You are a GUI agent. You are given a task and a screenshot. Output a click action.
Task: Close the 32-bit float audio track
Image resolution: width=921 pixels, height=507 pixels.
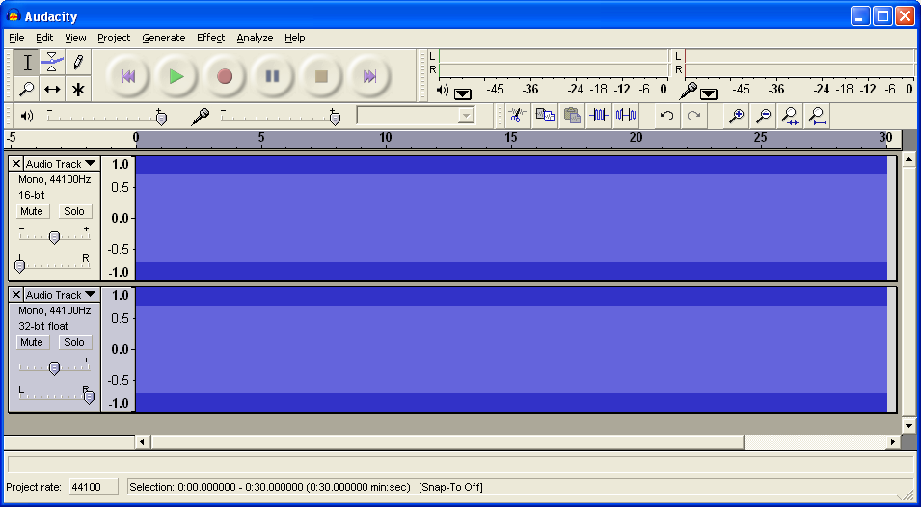tap(16, 295)
